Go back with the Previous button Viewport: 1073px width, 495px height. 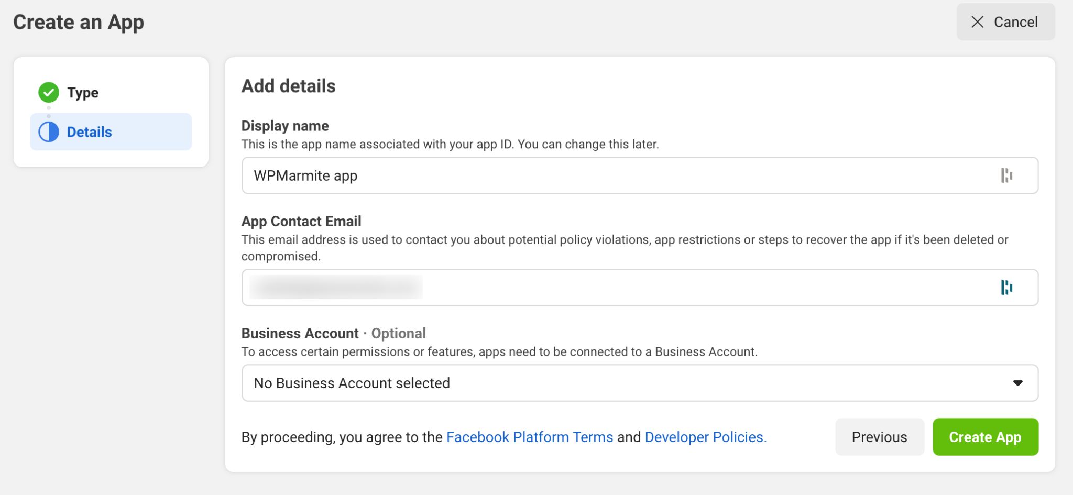pos(879,437)
